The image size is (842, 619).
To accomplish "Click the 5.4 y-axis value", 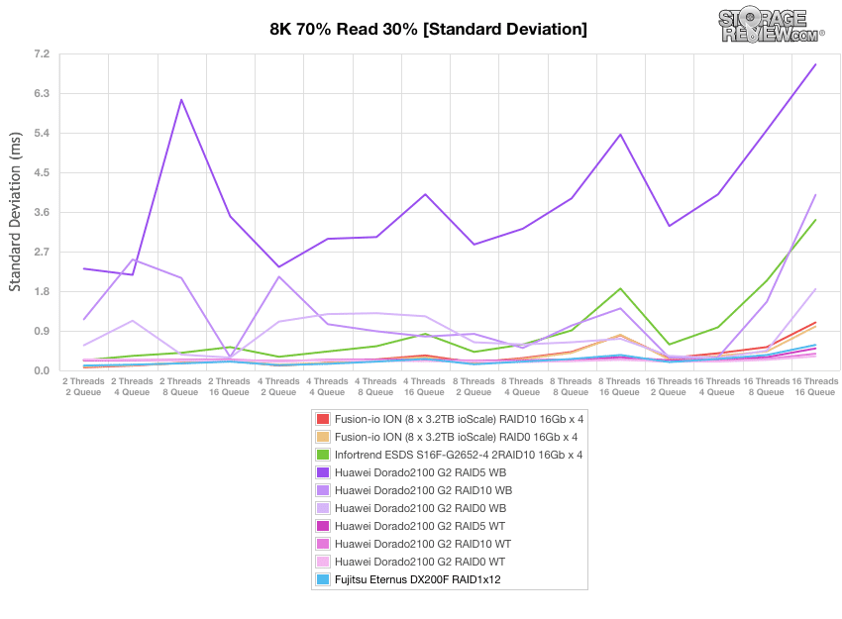I will point(42,133).
